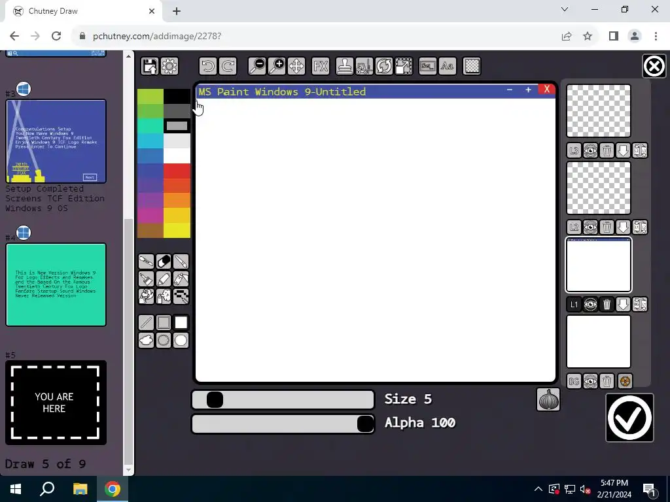670x502 pixels.
Task: Toggle visibility of layer L3
Action: coord(591,150)
